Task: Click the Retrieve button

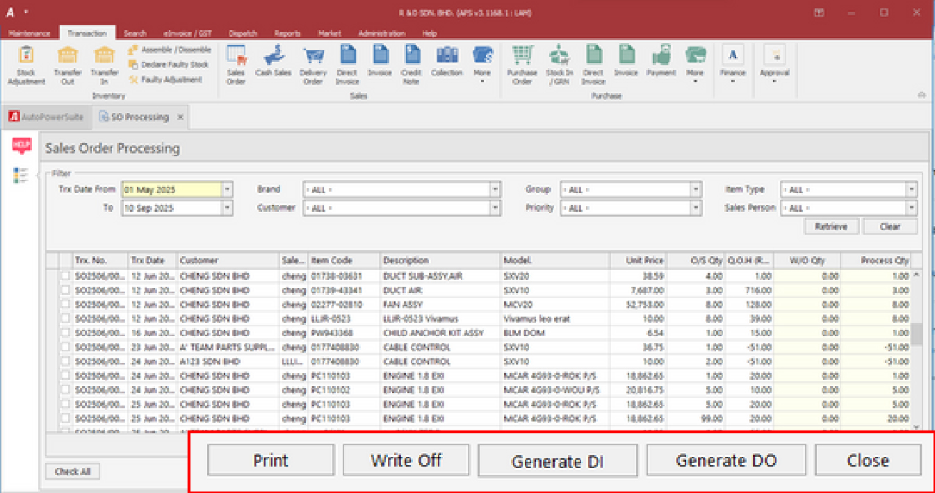Action: pos(831,226)
